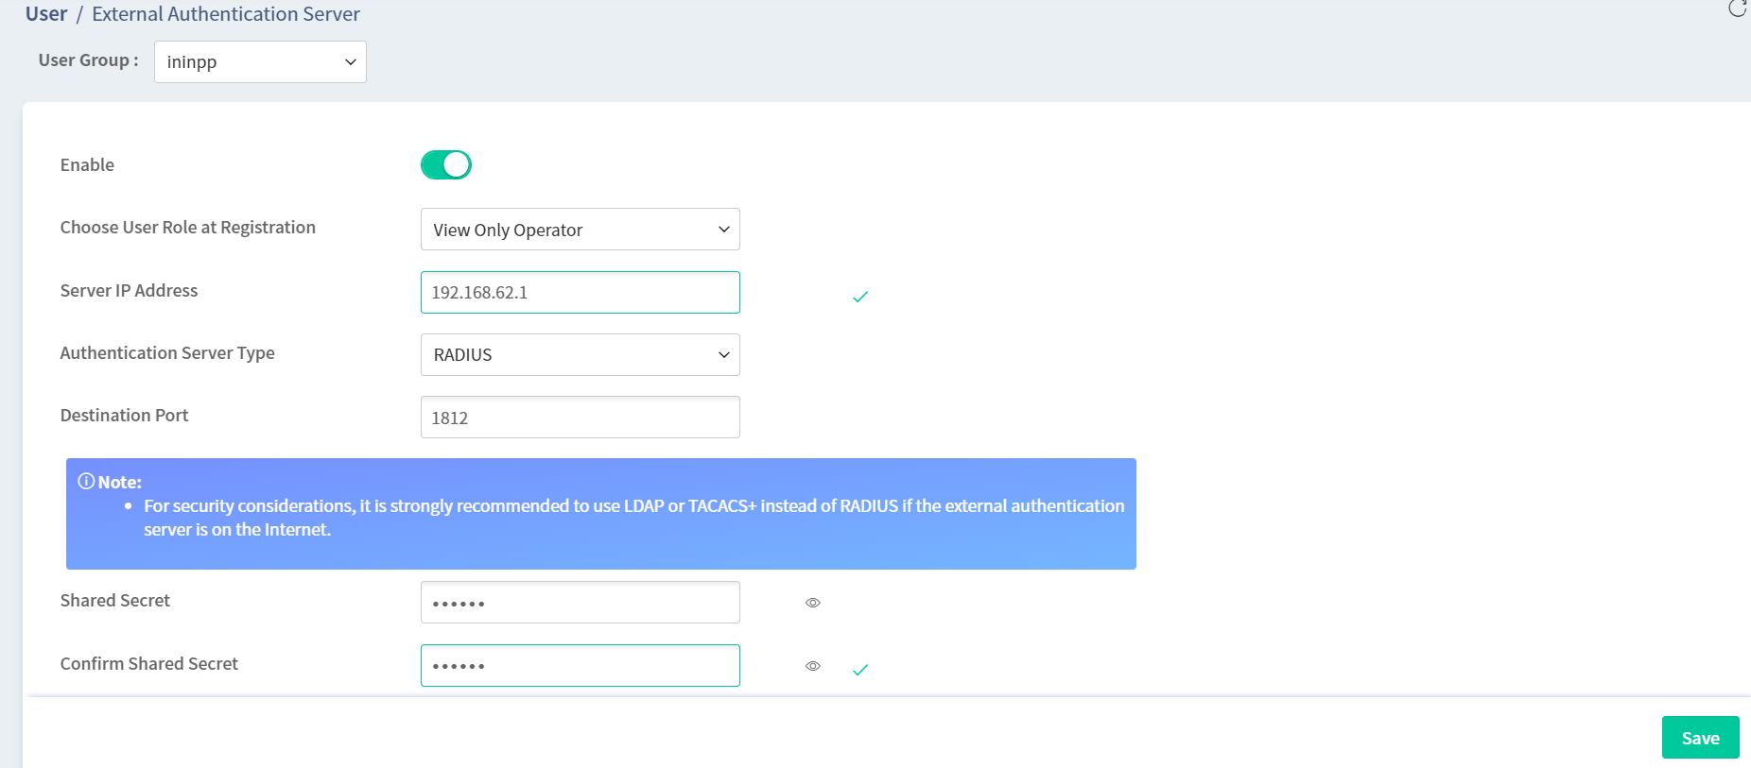Reveal Confirm Shared Secret with eye icon
Viewport: 1751px width, 768px height.
click(x=813, y=666)
